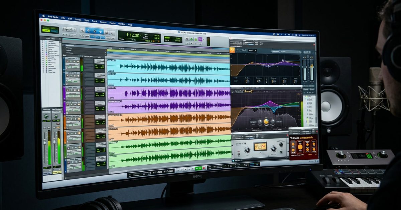Image resolution: width=401 pixels, height=210 pixels.
Task: Click the yellow gain knob in Pro-Q 3
Action: [266, 121]
